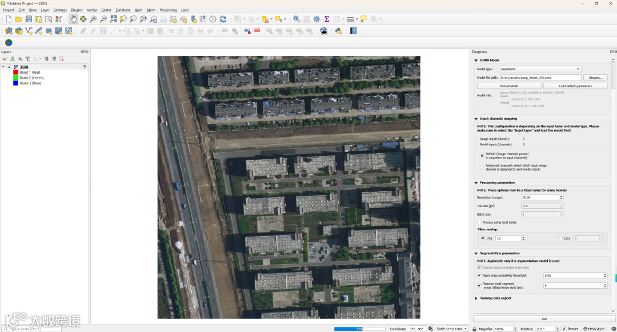Toggle visibility of layer 3588

10,67
